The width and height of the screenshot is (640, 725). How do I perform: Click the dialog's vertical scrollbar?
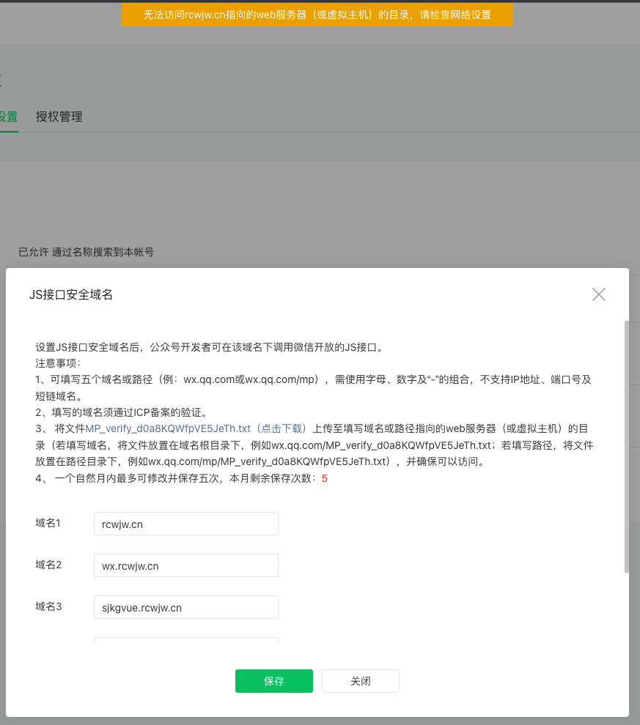coord(627,446)
